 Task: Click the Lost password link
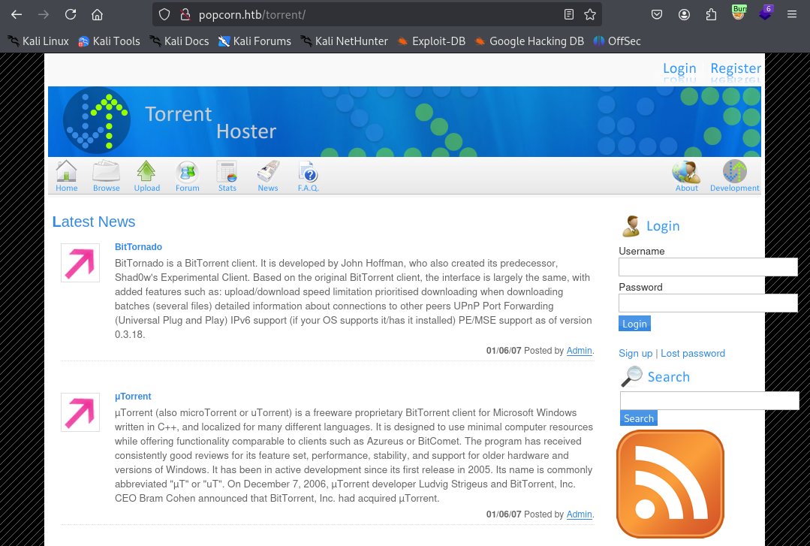coord(693,353)
